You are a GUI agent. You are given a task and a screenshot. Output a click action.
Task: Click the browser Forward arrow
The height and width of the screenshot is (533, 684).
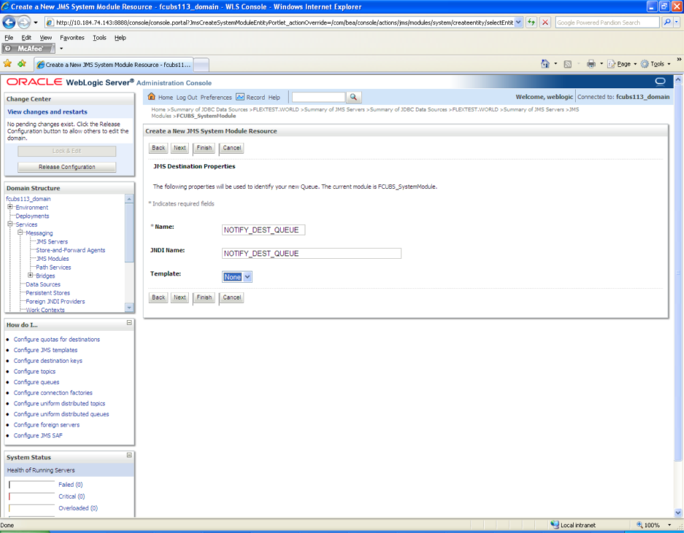tap(24, 22)
